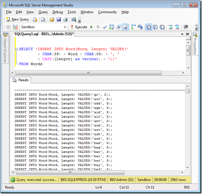
Task: Click the 'Query executed success...' status
Action: 34,180
